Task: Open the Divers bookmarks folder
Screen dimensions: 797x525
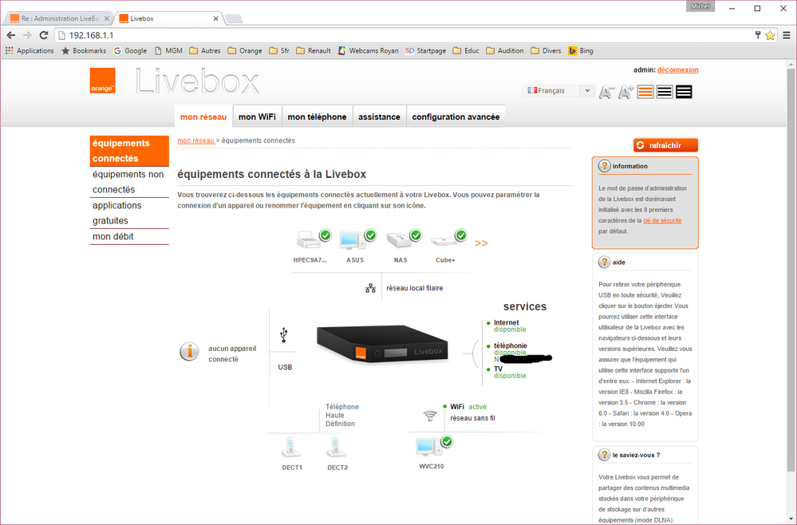Action: 546,51
